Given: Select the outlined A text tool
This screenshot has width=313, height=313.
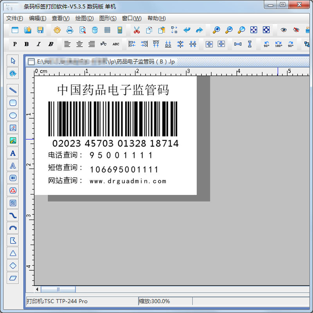Looking at the screenshot, I should click(13, 165).
